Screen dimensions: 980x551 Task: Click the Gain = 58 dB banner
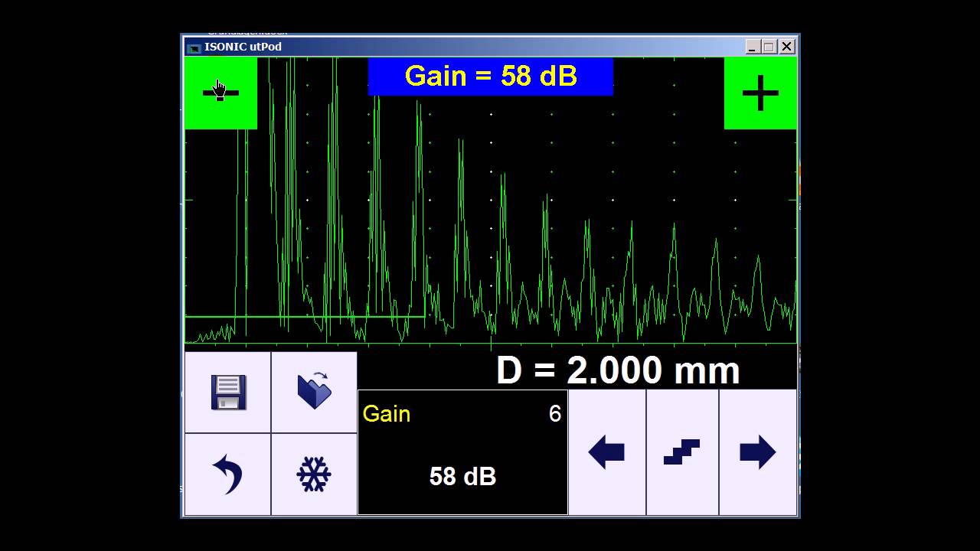click(x=490, y=77)
